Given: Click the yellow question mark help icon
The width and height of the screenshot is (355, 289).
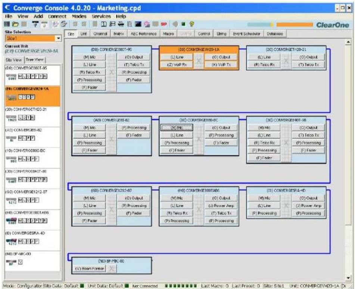Looking at the screenshot, I should click(192, 24).
